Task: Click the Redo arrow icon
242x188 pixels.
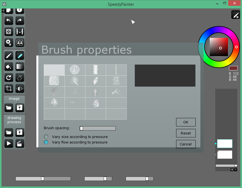Action: [x=20, y=21]
